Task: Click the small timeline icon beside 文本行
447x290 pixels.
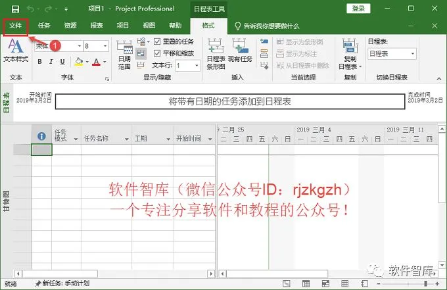Action: point(141,65)
